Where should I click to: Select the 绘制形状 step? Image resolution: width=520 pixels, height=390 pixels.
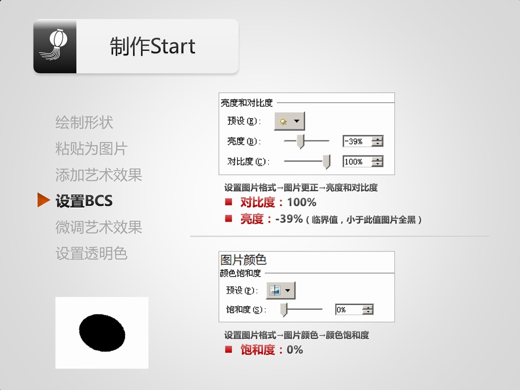[x=84, y=122]
